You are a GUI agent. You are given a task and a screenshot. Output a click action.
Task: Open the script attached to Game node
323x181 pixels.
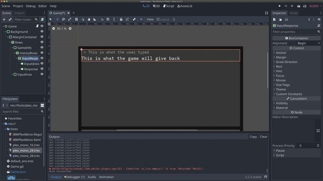(x=37, y=26)
